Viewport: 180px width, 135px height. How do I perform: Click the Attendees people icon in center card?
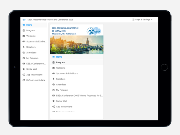click(x=53, y=84)
